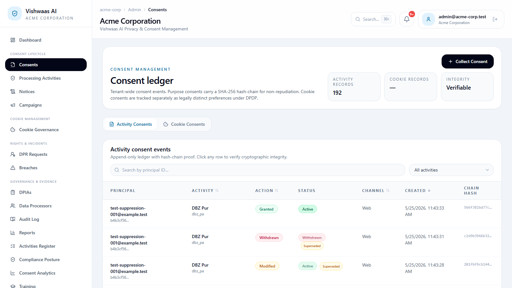512x288 pixels.
Task: Click created time 11:43:28 AM
Action: [x=425, y=268]
